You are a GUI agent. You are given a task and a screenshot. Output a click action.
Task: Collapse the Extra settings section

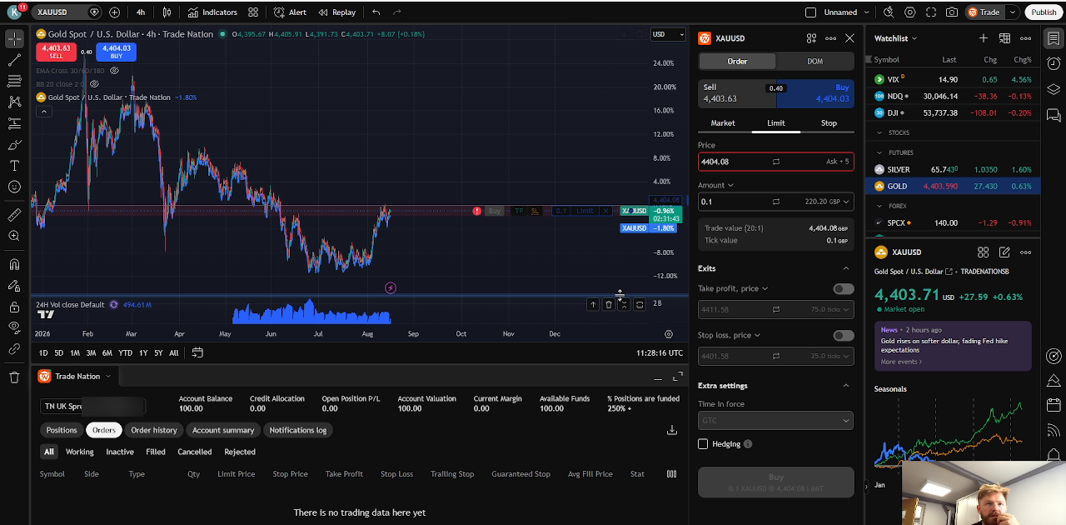[x=846, y=386]
